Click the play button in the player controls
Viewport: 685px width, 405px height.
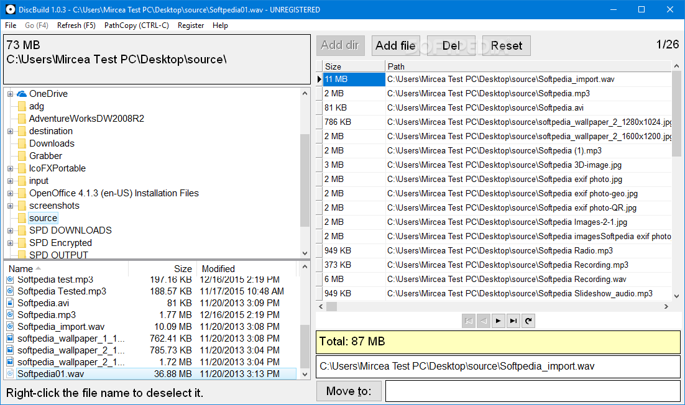click(x=499, y=321)
